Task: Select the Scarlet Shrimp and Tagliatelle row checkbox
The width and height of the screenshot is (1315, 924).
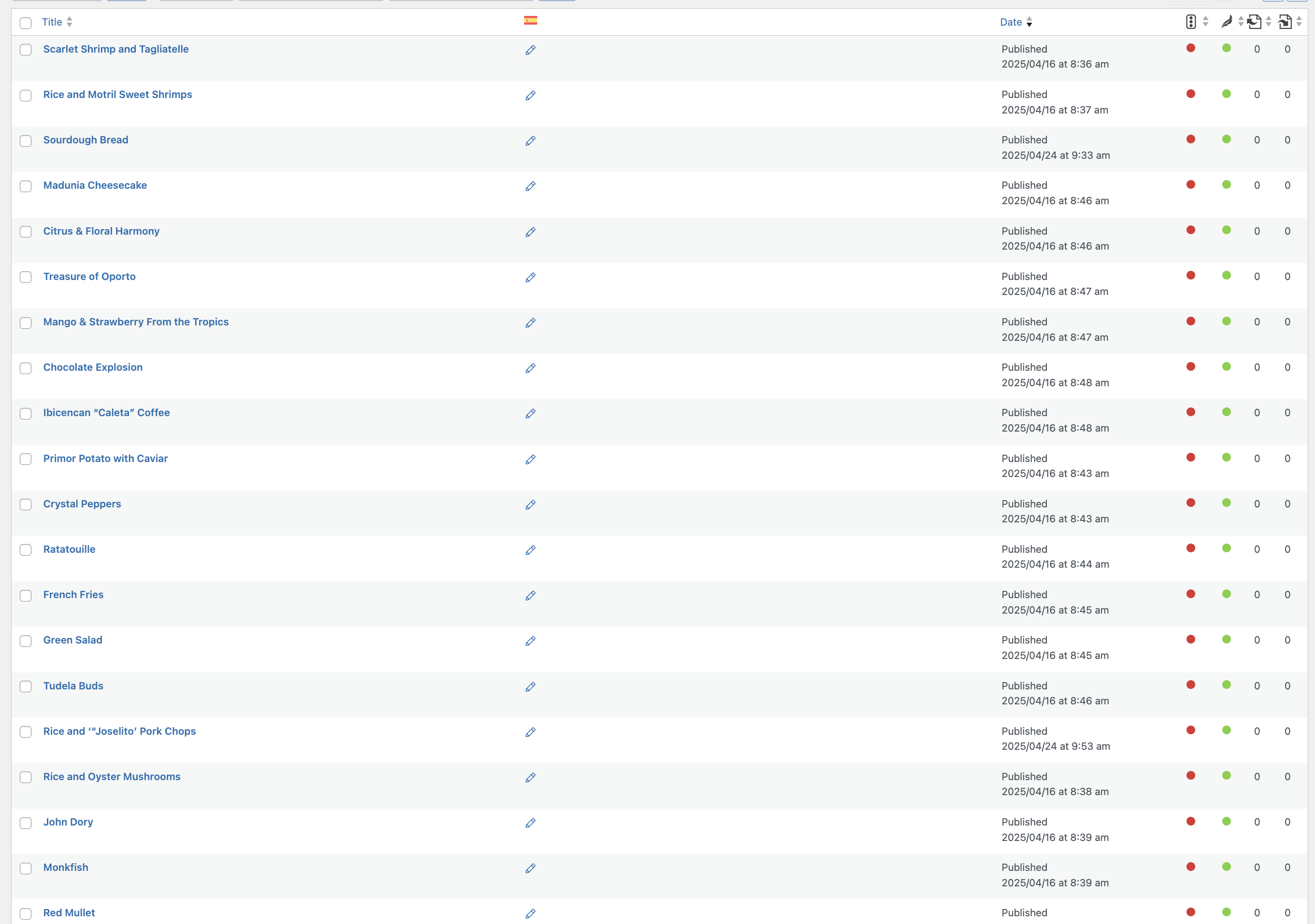Action: [x=26, y=50]
